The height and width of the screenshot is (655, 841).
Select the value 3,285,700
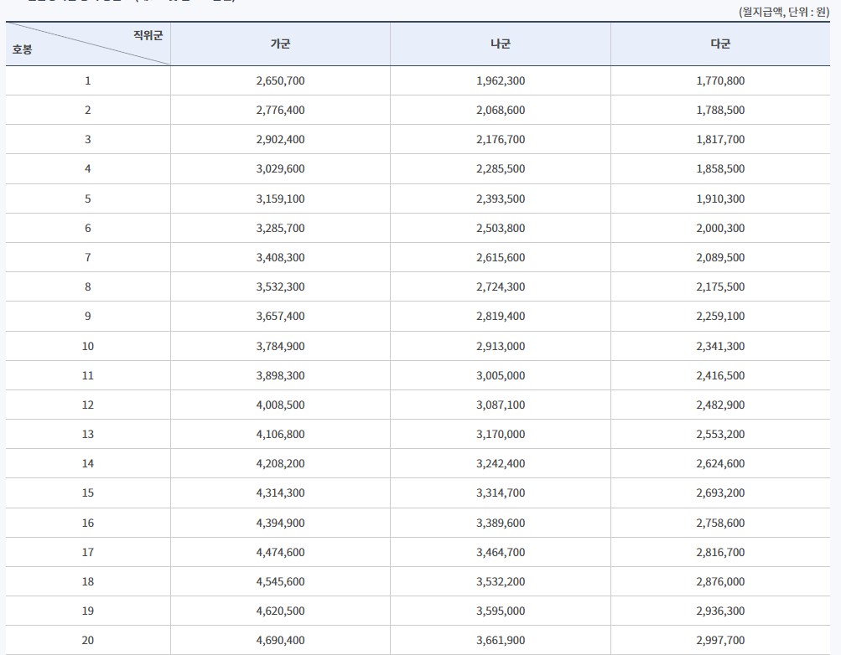click(281, 228)
